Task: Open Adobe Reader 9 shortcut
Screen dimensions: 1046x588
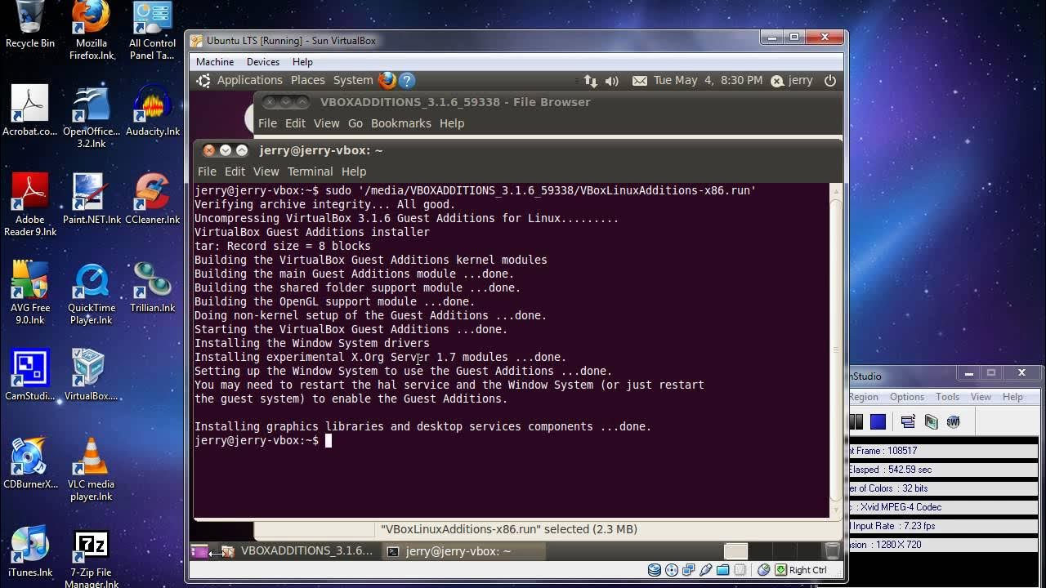Action: (30, 204)
